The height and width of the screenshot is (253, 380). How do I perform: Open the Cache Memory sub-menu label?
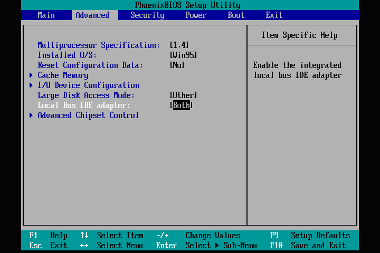pos(63,75)
